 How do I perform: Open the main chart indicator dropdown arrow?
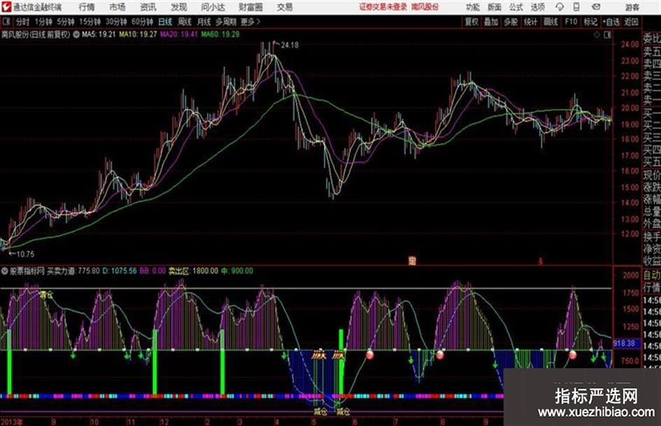(76, 34)
